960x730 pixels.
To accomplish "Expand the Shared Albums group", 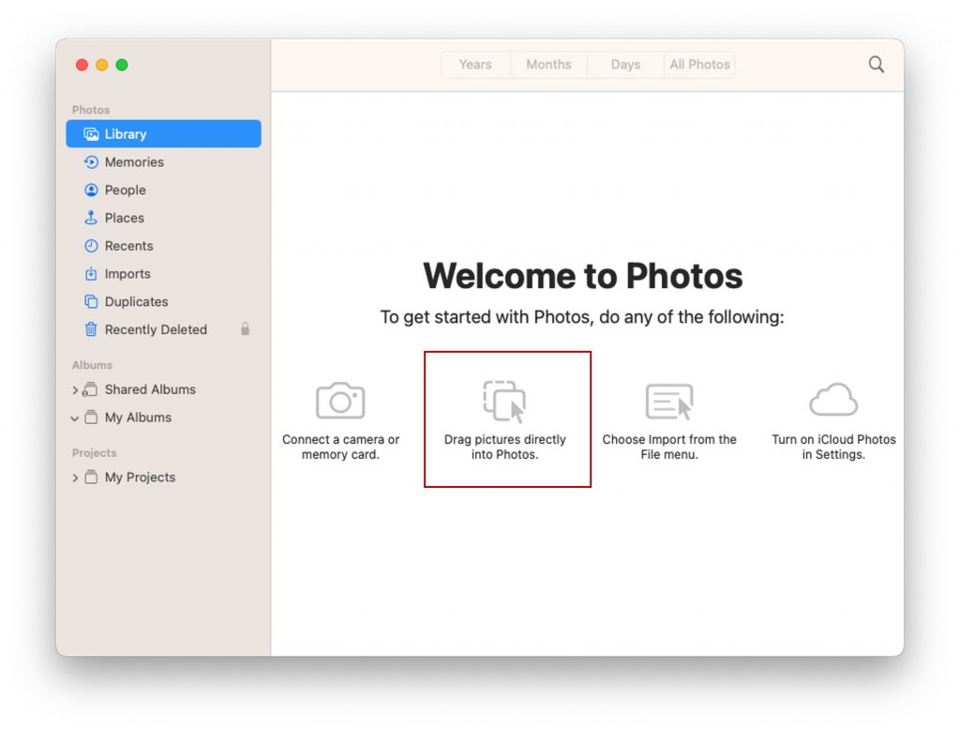I will [x=75, y=390].
